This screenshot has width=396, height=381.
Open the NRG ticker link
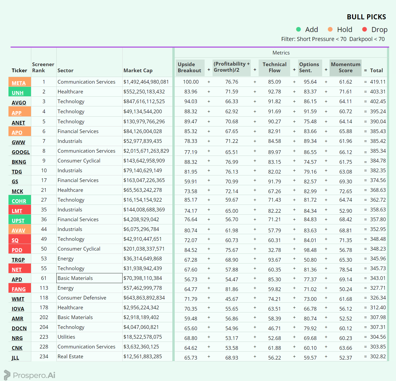point(17,338)
